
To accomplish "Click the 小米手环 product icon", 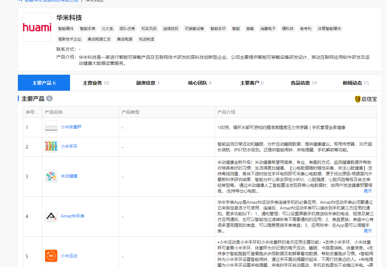I will click(x=51, y=146).
